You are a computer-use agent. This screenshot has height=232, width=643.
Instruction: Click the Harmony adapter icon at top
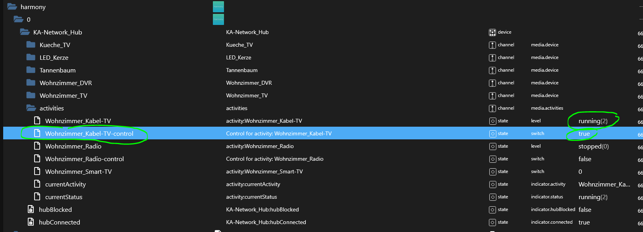point(218,6)
